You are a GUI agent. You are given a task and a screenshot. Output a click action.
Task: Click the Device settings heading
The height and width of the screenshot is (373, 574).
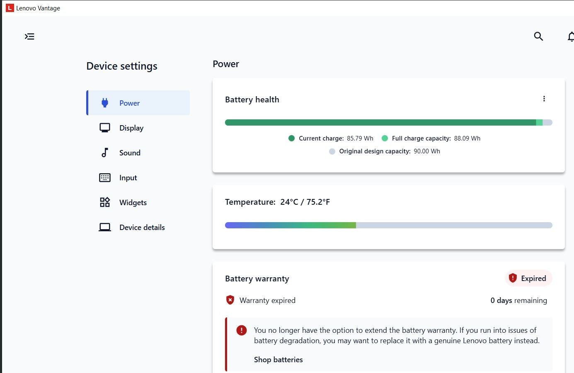click(x=122, y=66)
